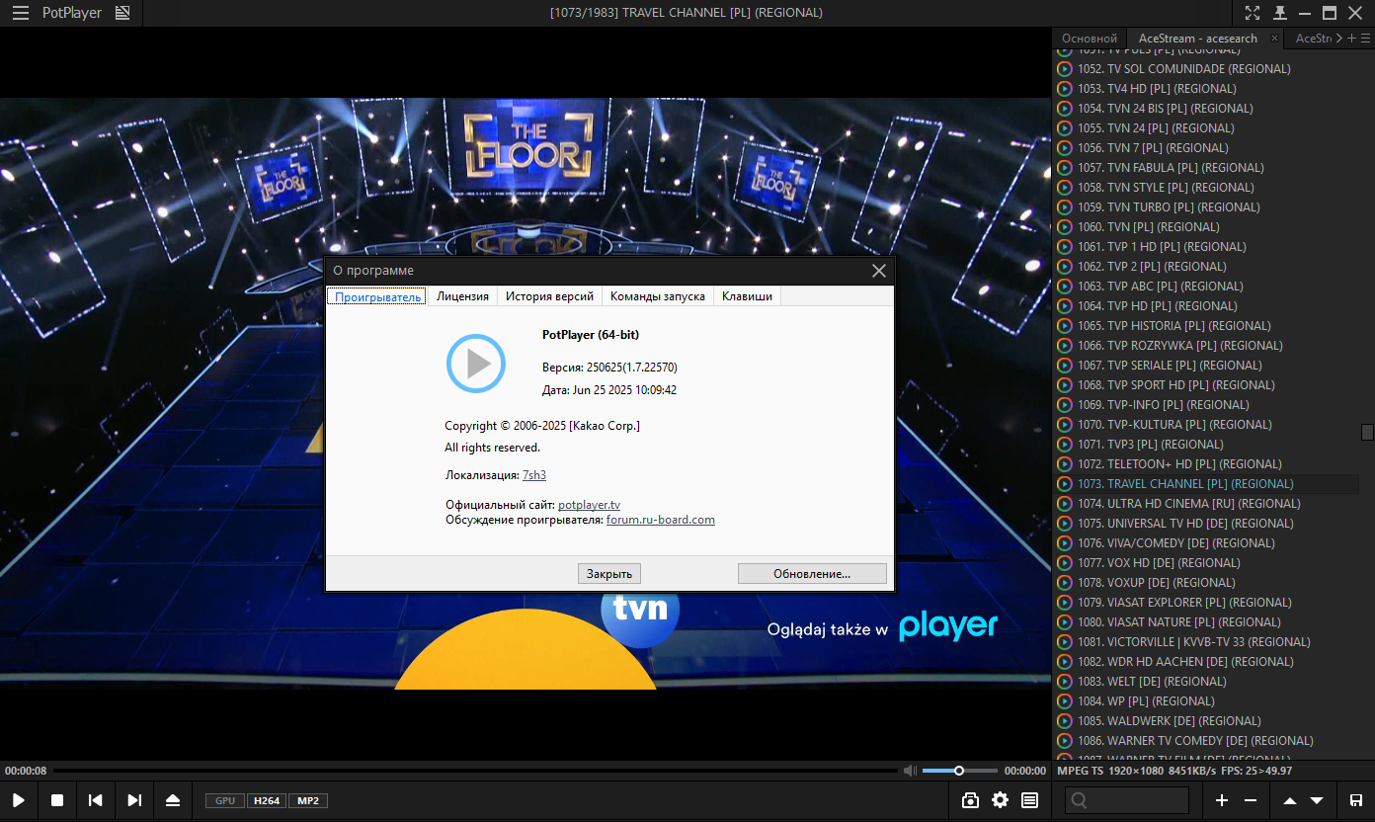Toggle fullscreen mode icon in title bar
1375x822 pixels.
pyautogui.click(x=1253, y=13)
